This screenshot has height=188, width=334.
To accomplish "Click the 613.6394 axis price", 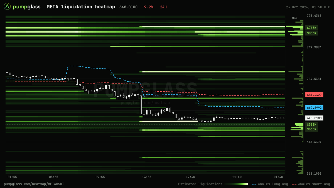I will 314,142.
